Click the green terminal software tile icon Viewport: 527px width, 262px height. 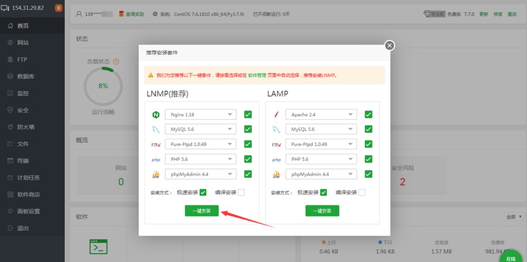point(98,247)
